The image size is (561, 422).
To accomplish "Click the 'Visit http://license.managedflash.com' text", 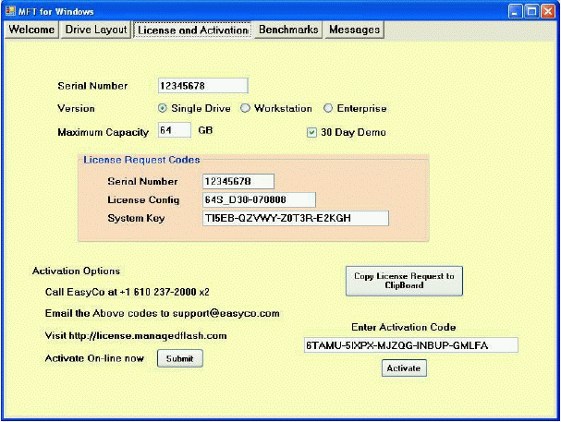I will 136,336.
